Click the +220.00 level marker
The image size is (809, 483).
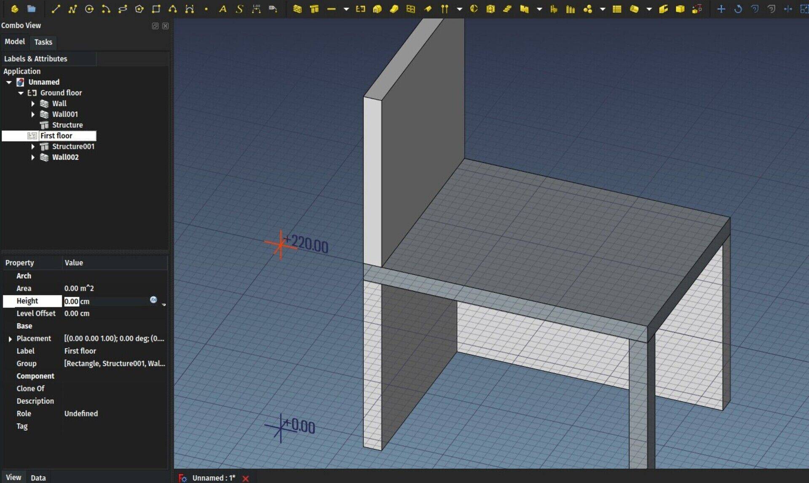297,244
